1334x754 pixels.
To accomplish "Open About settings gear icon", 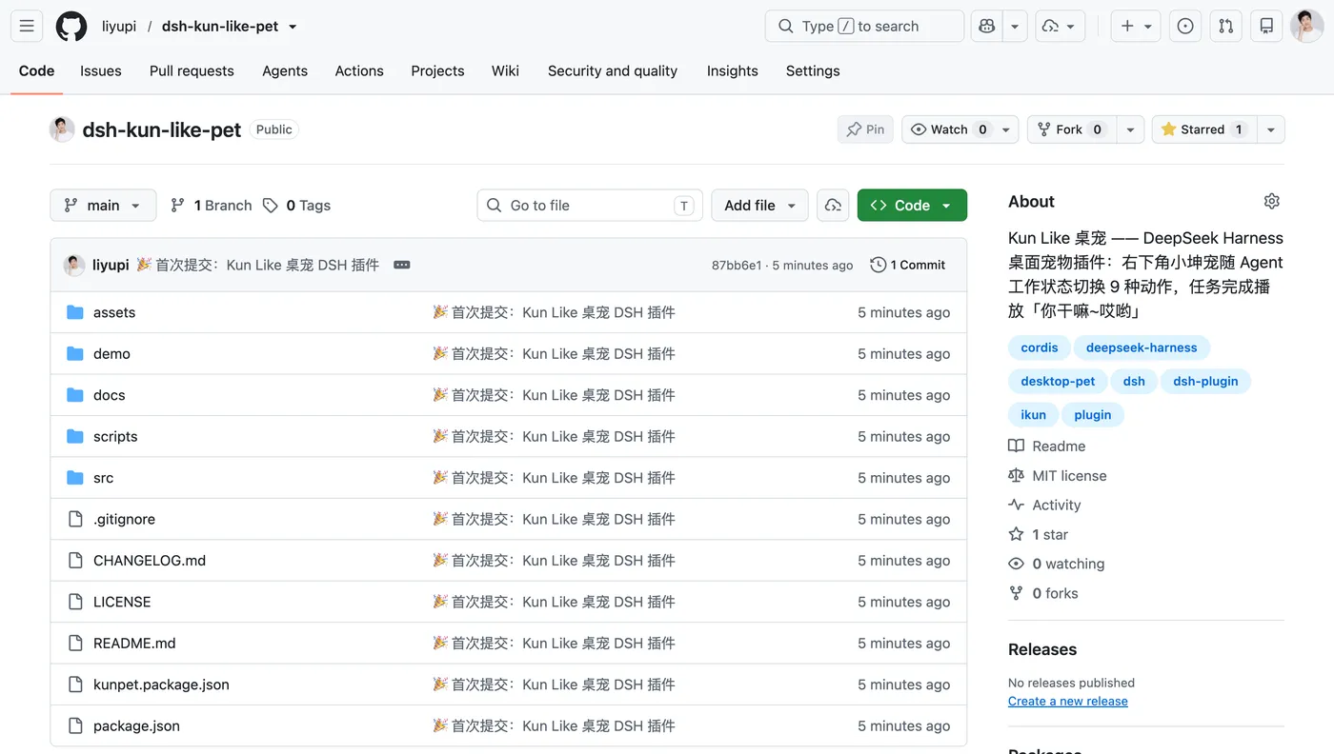I will (1272, 201).
